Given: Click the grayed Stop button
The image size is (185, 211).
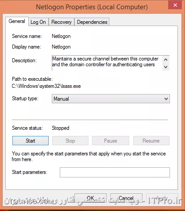Looking at the screenshot, I should coord(70,141).
